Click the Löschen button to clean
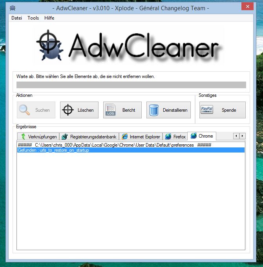 point(79,110)
